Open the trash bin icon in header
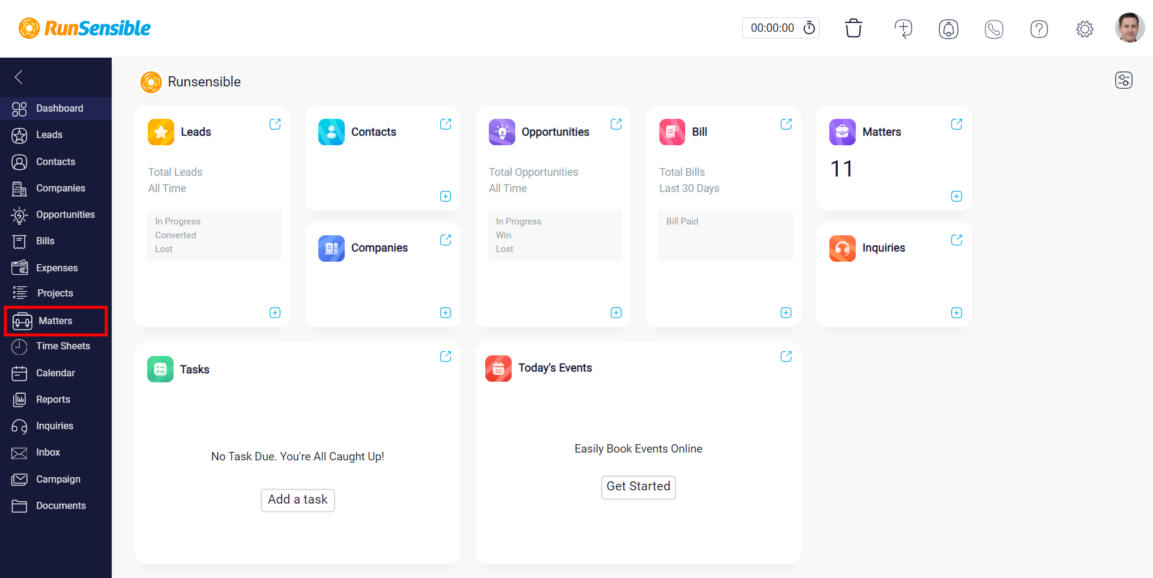Viewport: 1153px width, 578px height. point(853,28)
